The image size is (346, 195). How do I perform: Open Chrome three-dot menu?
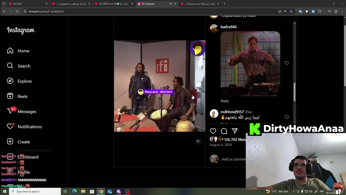(x=342, y=11)
